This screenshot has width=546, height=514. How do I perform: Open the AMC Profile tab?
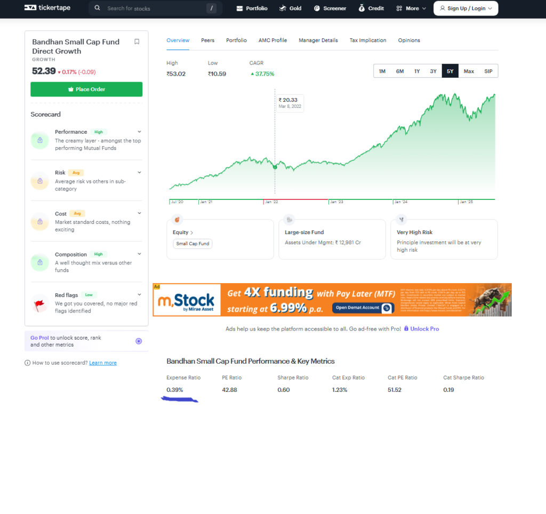point(272,41)
